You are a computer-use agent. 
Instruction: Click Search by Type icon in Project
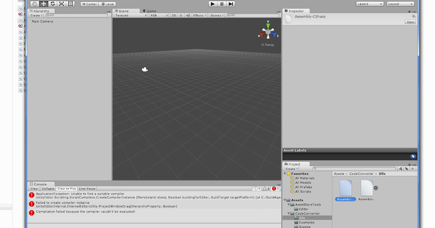coord(401,169)
